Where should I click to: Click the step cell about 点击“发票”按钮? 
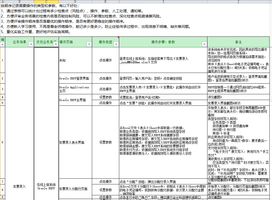163,103
